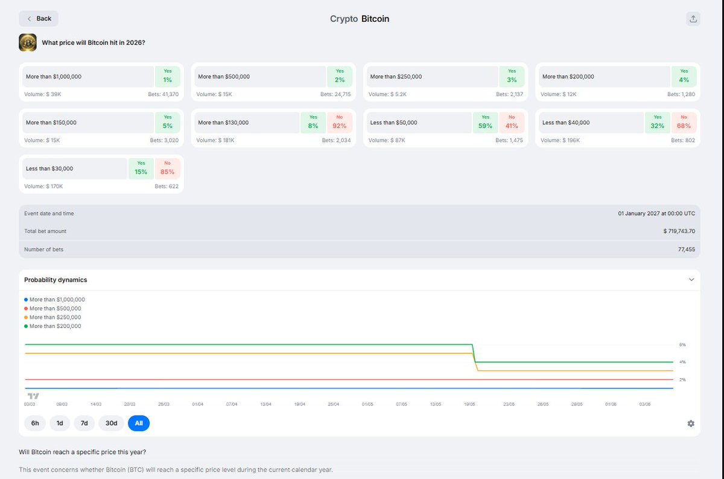
Task: Bet Yes on More than $200,000
Action: [684, 77]
